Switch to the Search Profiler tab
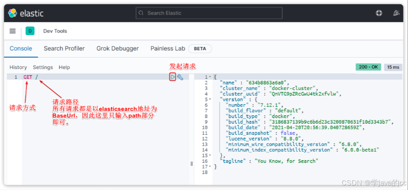Screen dimensions: 408x190 (x=64, y=49)
